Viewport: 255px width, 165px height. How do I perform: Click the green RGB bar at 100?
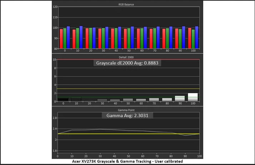[x=193, y=39]
